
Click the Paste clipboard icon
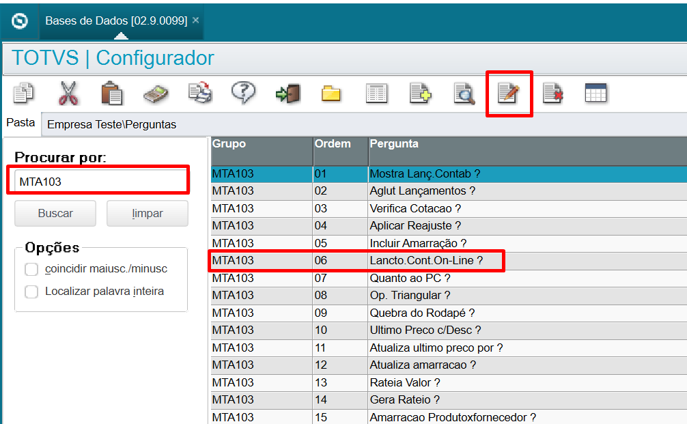(x=112, y=94)
